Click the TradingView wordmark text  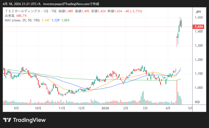(x=29, y=120)
